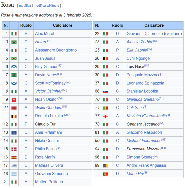The height and width of the screenshot is (188, 185).
Task: Click the Slovakia flag beside Stanislav Lobotka
Action: [105, 92]
